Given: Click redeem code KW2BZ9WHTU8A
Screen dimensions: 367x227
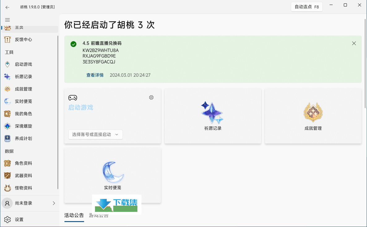Looking at the screenshot, I should pos(101,50).
